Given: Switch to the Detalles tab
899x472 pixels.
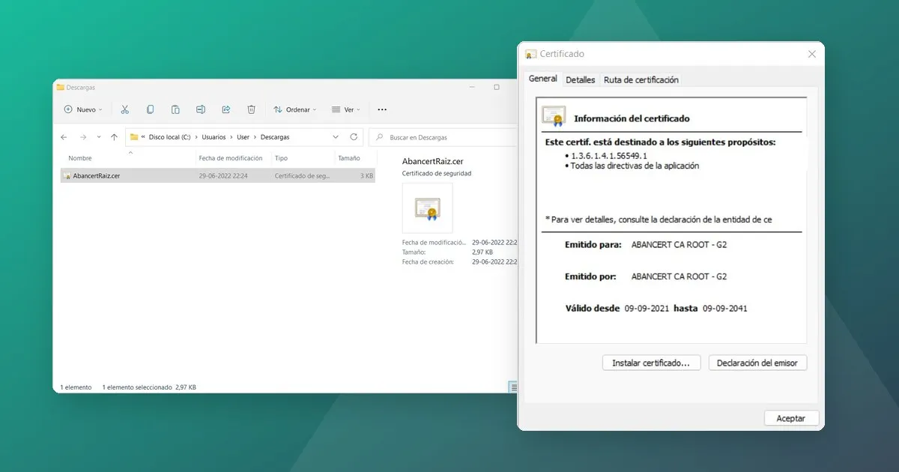Looking at the screenshot, I should [x=581, y=79].
